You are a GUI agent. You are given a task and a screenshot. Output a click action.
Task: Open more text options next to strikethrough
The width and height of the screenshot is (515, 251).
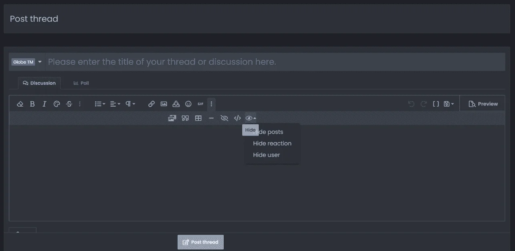click(80, 104)
